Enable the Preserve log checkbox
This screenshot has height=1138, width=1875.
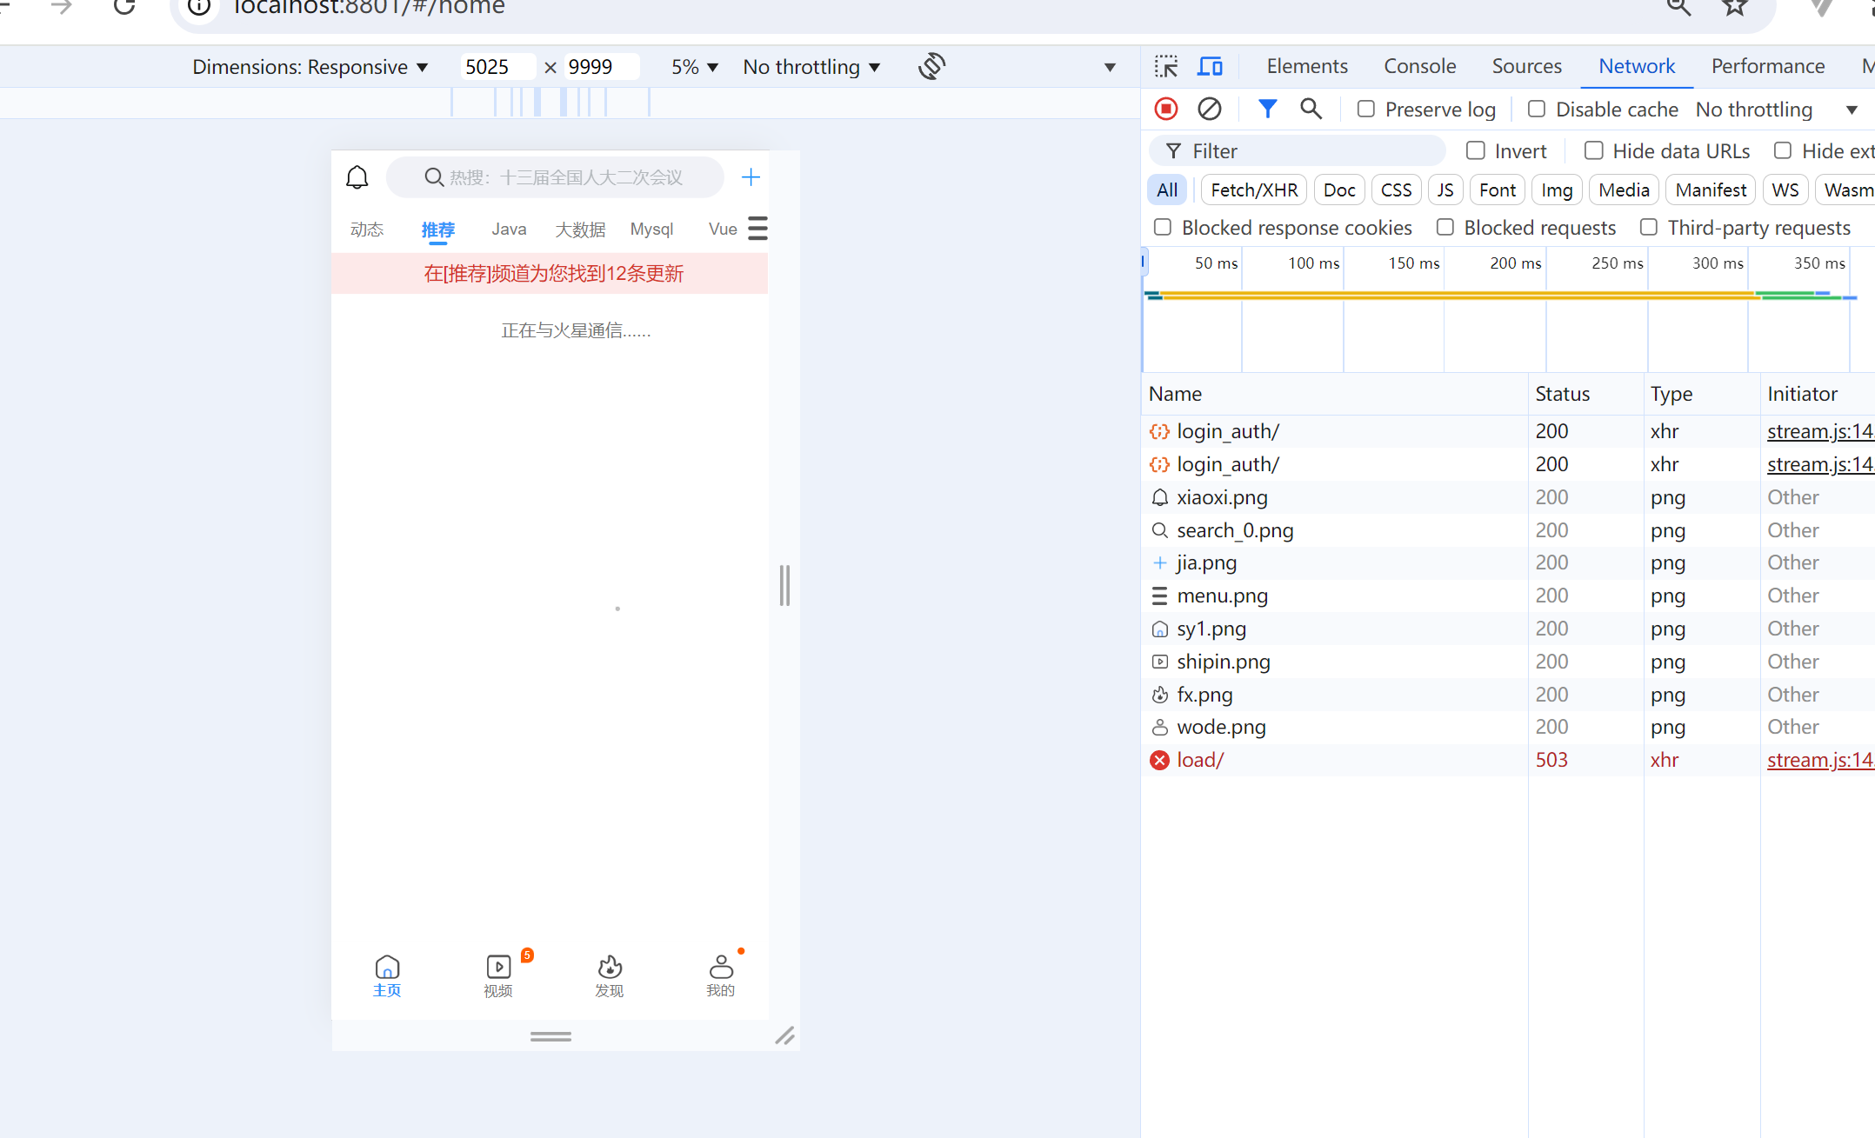click(1365, 109)
